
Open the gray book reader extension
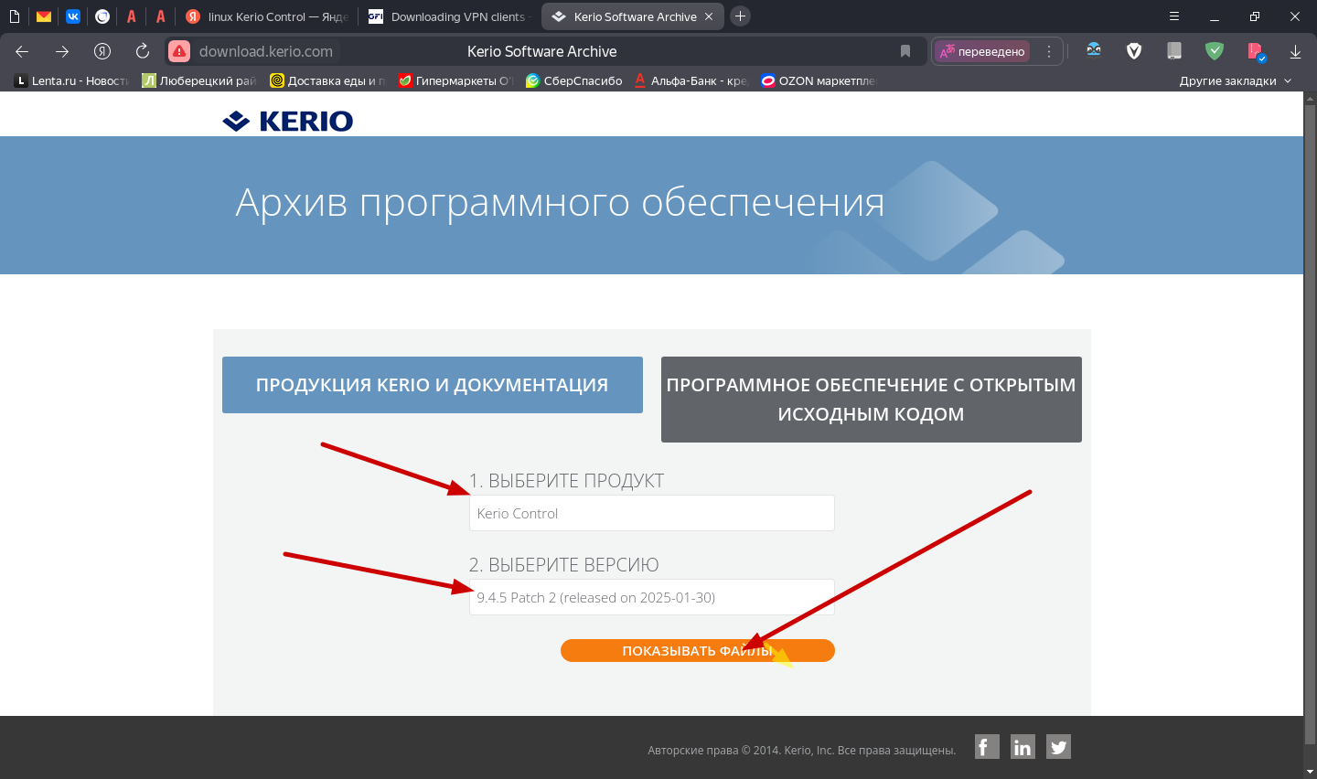point(1174,51)
